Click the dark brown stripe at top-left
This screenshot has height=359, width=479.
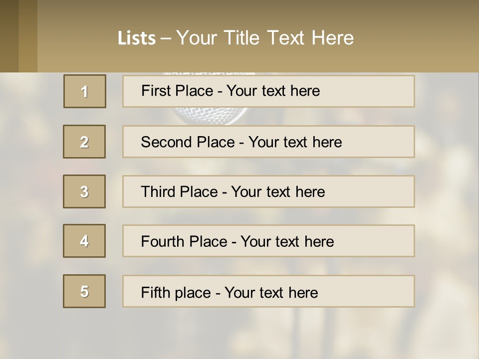pyautogui.click(x=9, y=36)
